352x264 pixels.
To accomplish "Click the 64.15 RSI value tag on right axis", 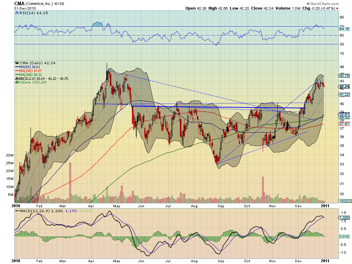I will (x=344, y=29).
